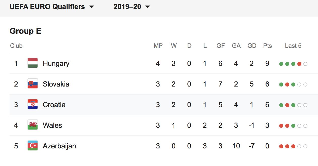
Task: Click Slovakia's first green result dot
Action: tap(281, 85)
